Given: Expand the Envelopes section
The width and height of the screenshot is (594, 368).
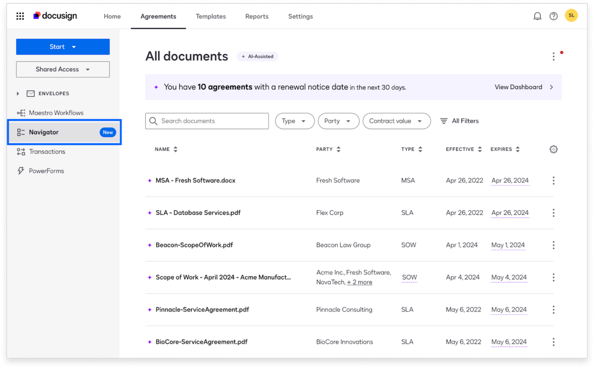Looking at the screenshot, I should [18, 93].
